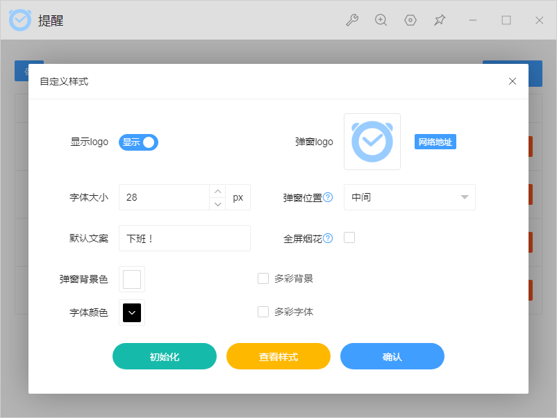The width and height of the screenshot is (557, 418).
Task: Check the 多彩背景 checkbox
Action: click(263, 278)
